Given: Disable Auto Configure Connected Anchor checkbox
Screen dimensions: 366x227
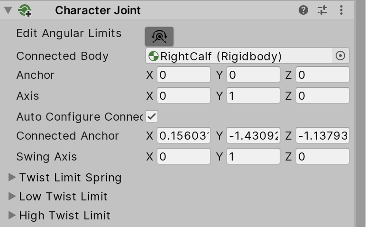Looking at the screenshot, I should pos(152,116).
